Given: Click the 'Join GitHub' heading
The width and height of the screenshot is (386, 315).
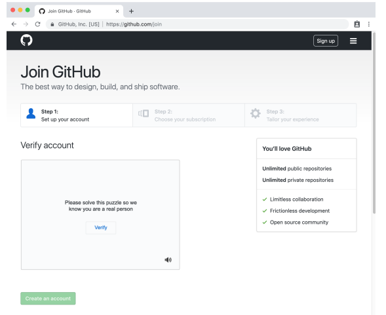Looking at the screenshot, I should [x=60, y=72].
